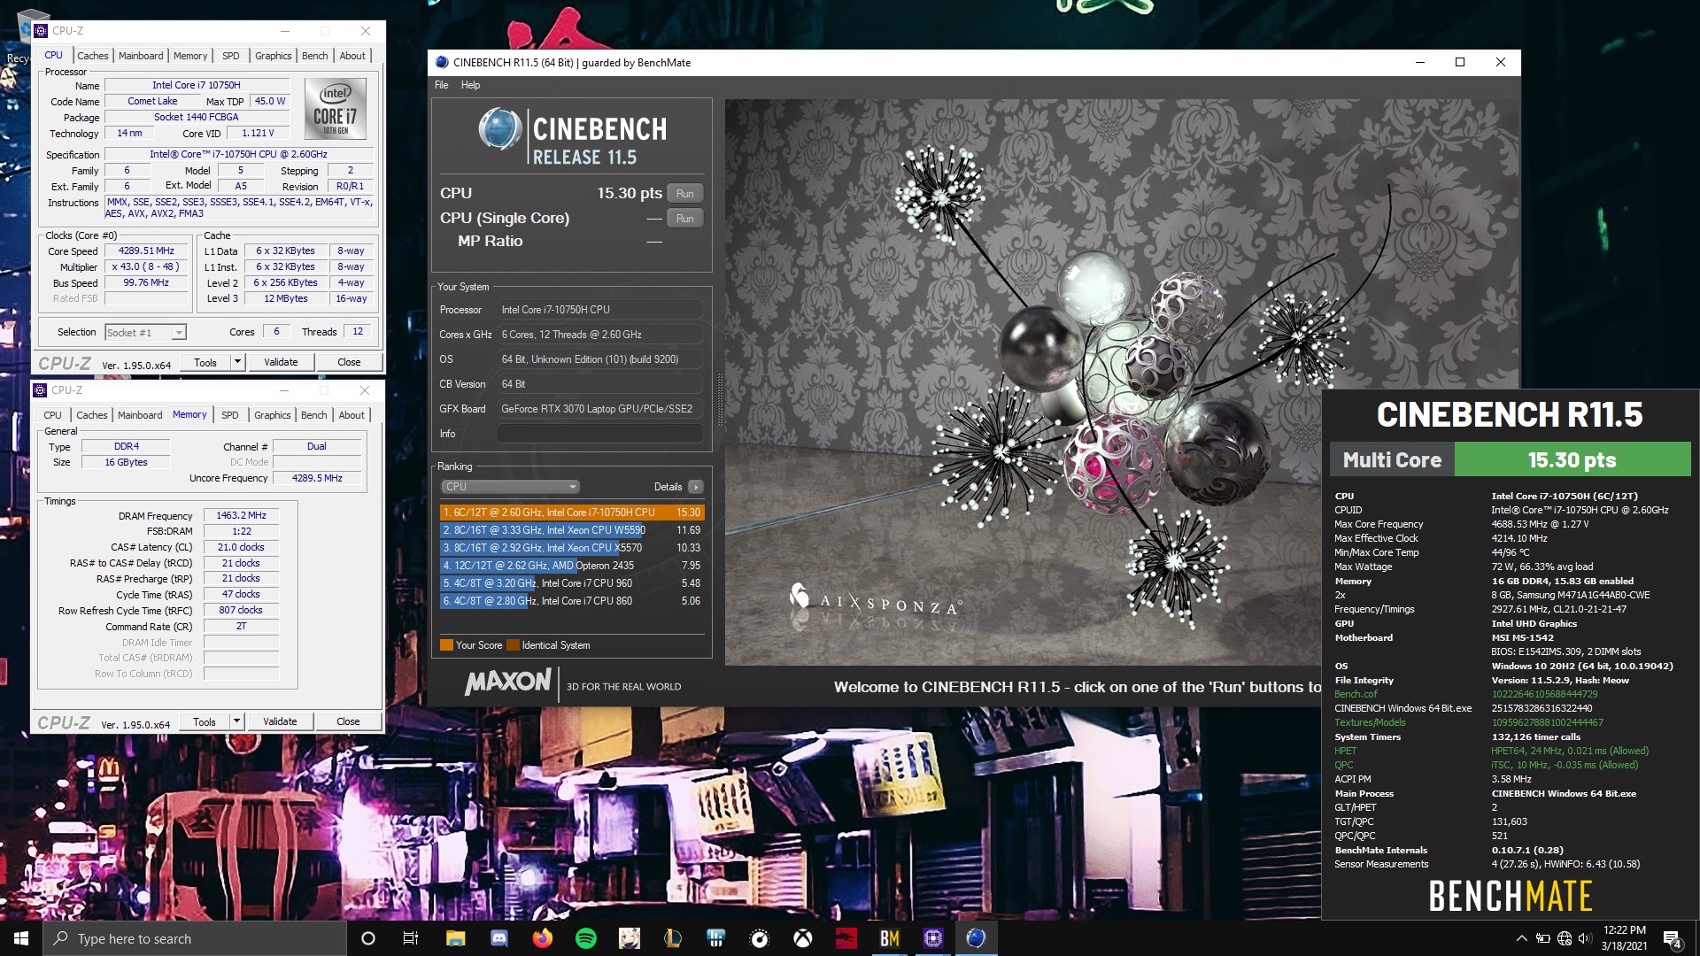Open the Xbox app in taskbar

[x=802, y=938]
